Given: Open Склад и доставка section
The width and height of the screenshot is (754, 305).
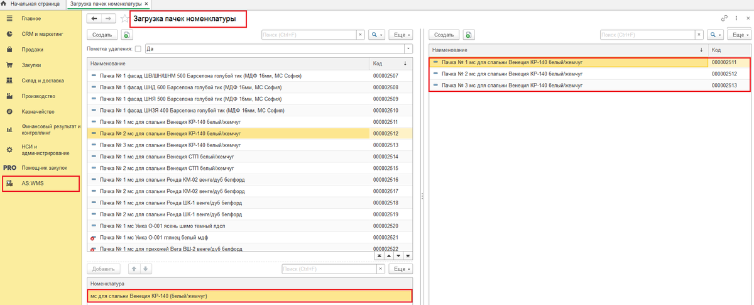Looking at the screenshot, I should [x=42, y=80].
